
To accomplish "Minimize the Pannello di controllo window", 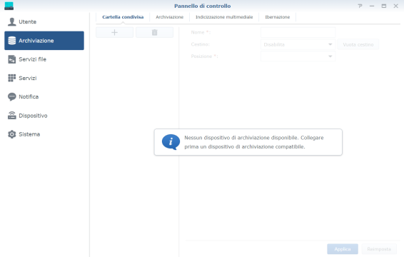I will coord(372,6).
